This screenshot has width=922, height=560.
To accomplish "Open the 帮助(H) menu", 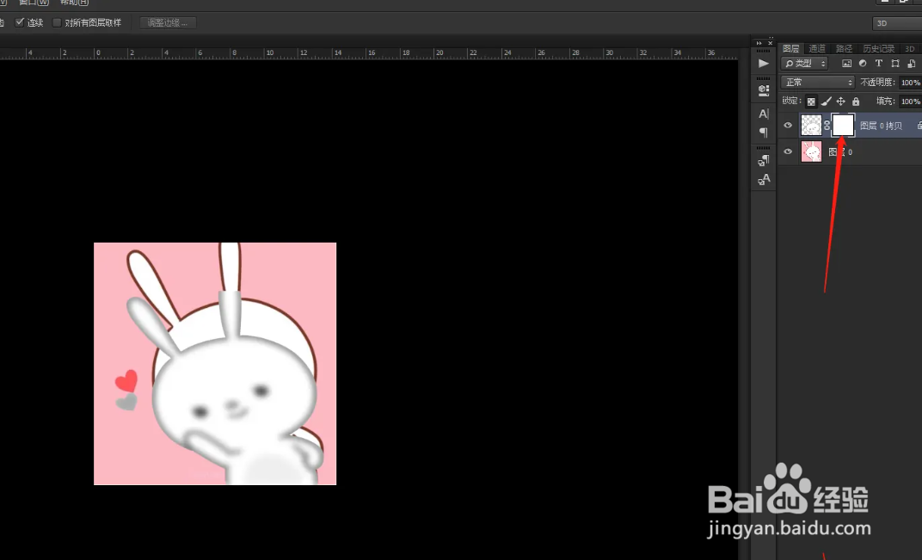I will pyautogui.click(x=74, y=3).
